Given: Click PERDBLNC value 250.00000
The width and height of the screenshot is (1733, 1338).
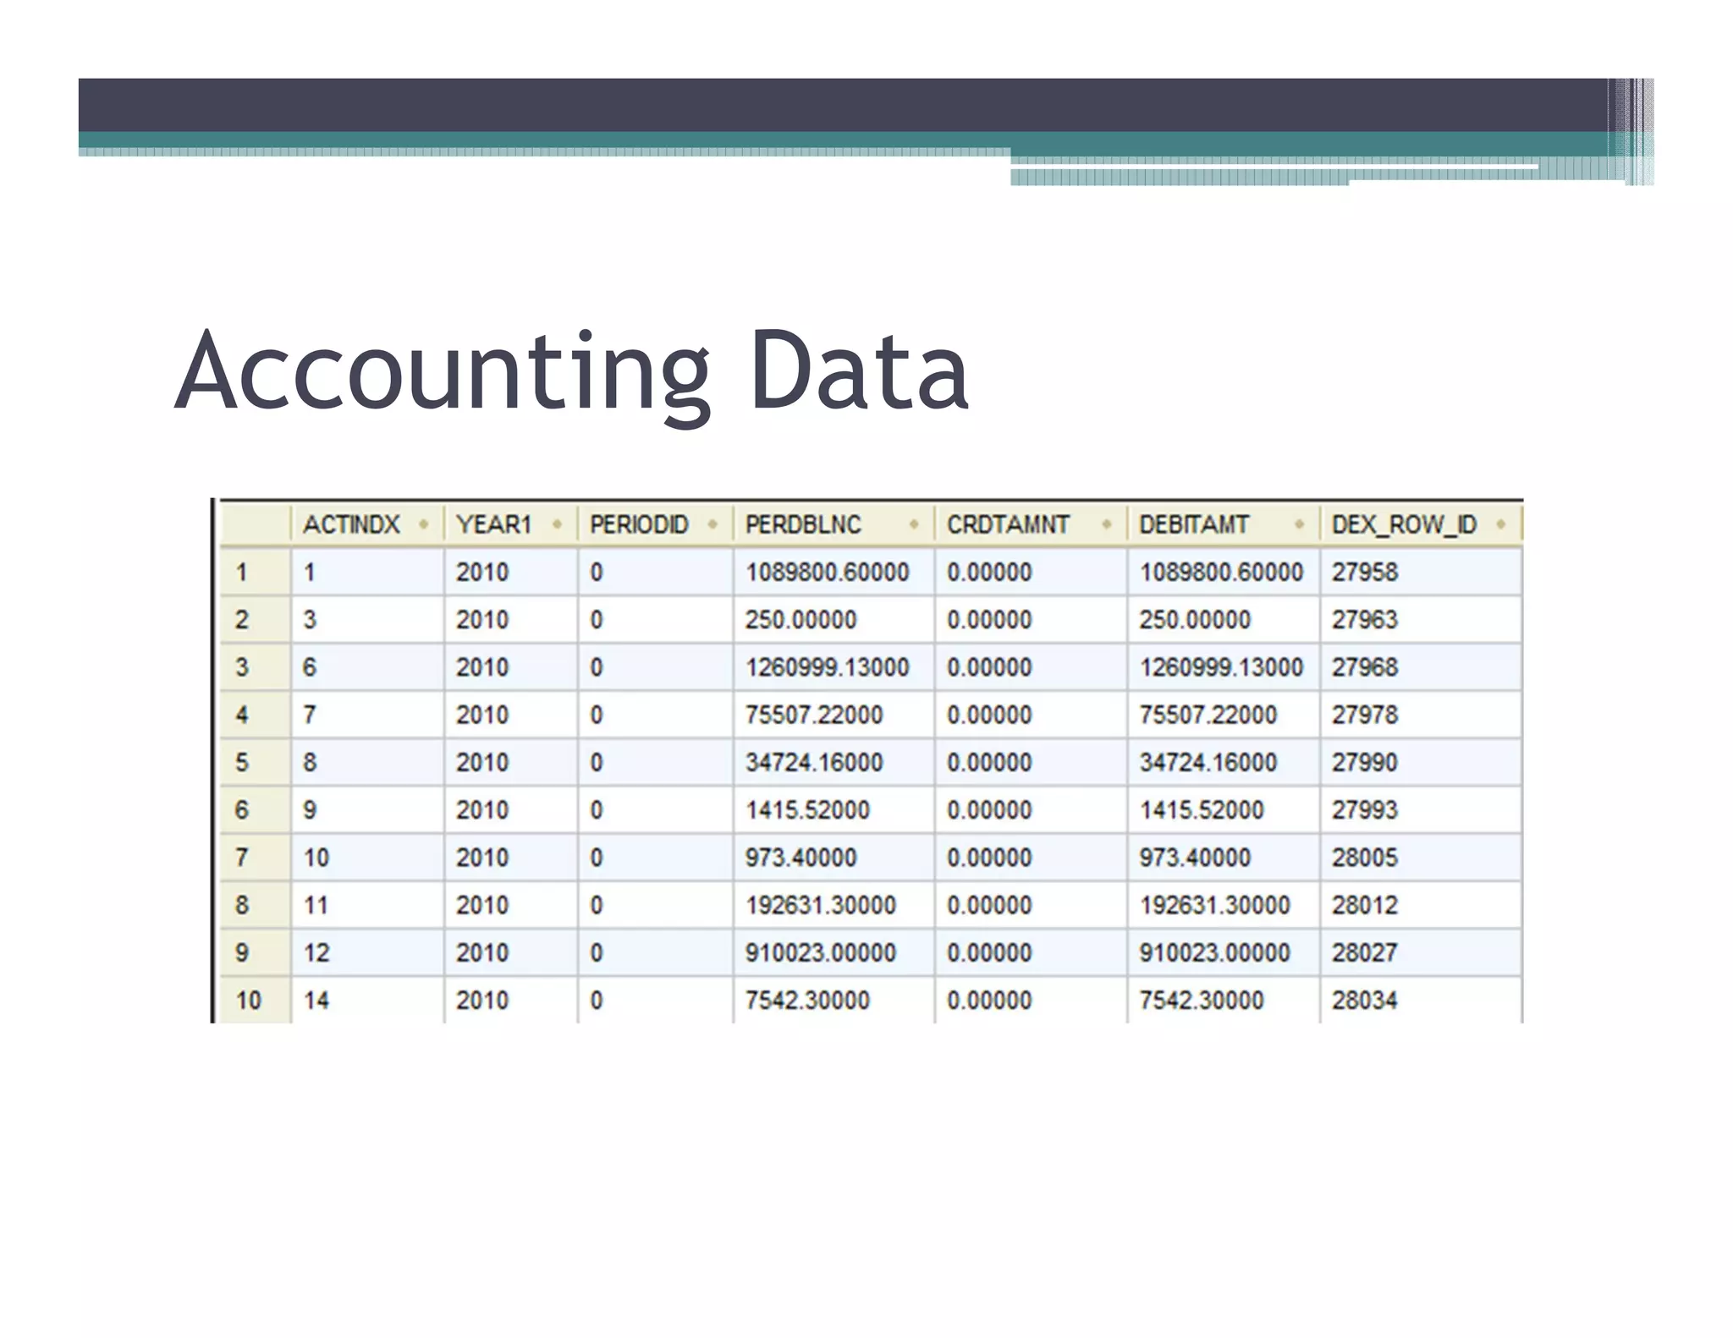Looking at the screenshot, I should (x=800, y=619).
